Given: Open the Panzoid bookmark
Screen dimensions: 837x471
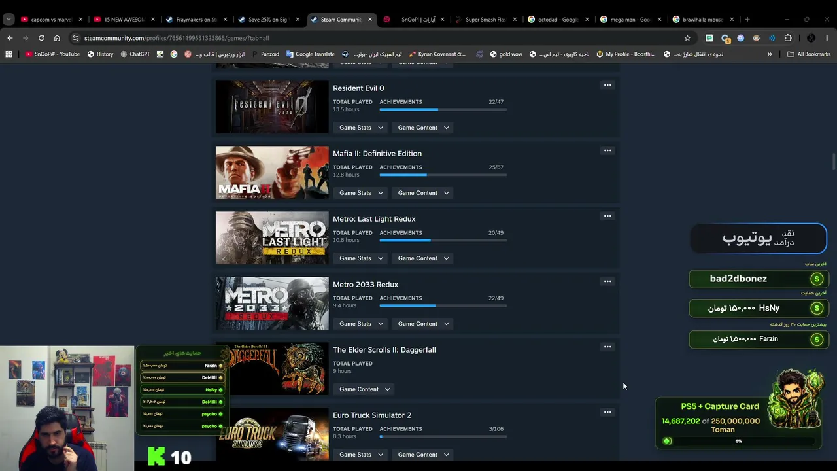Looking at the screenshot, I should point(265,54).
